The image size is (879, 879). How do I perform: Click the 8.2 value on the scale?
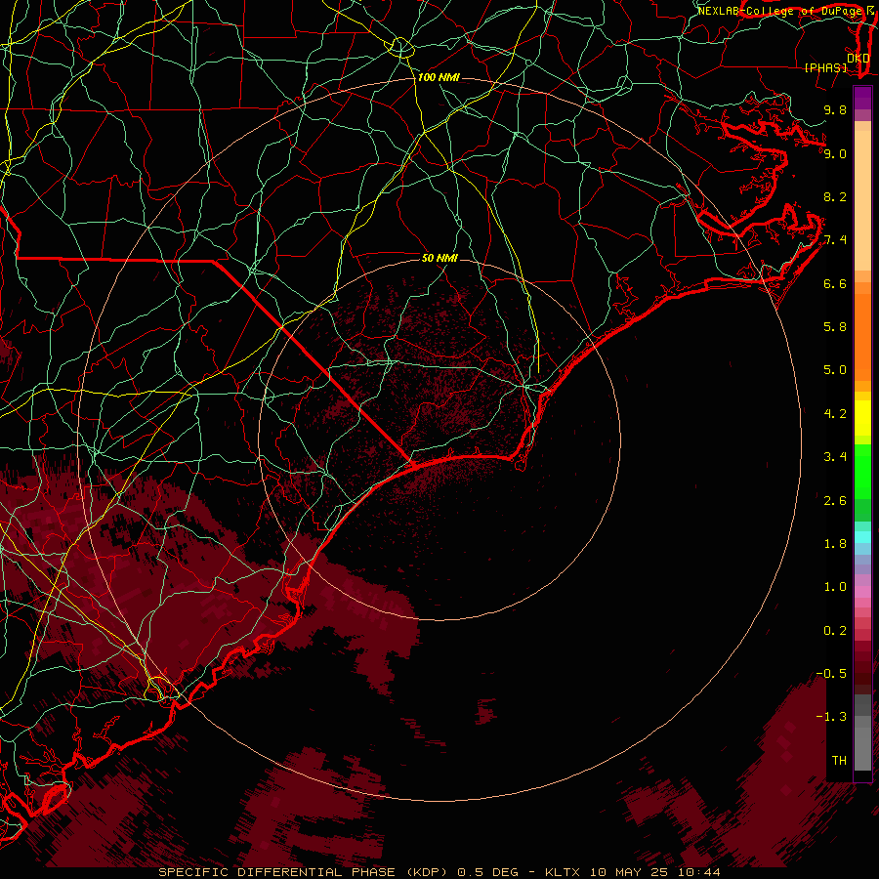pos(835,196)
